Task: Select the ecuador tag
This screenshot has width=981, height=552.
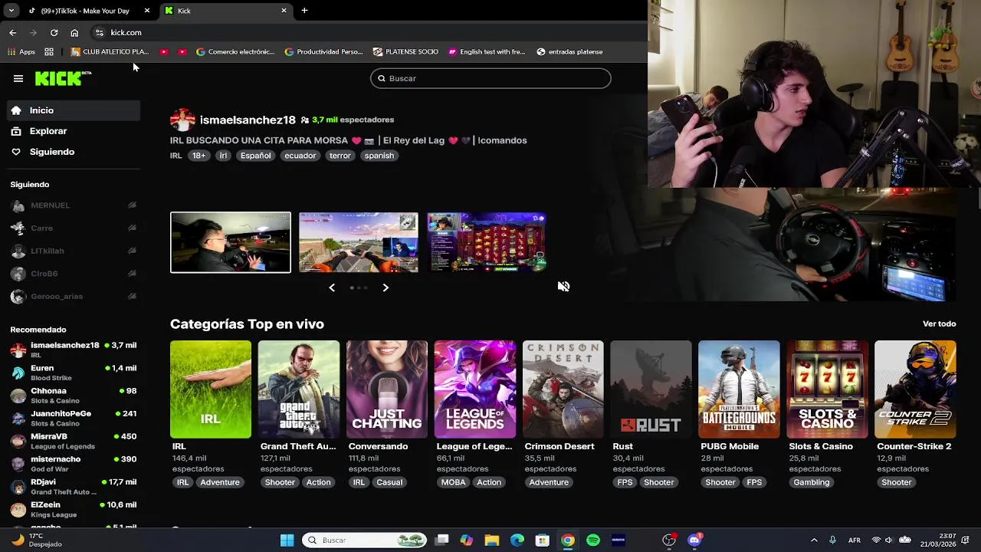Action: (300, 156)
